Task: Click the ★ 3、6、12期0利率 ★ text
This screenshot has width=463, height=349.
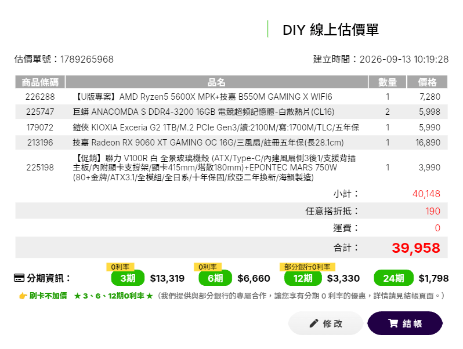Action: (114, 296)
